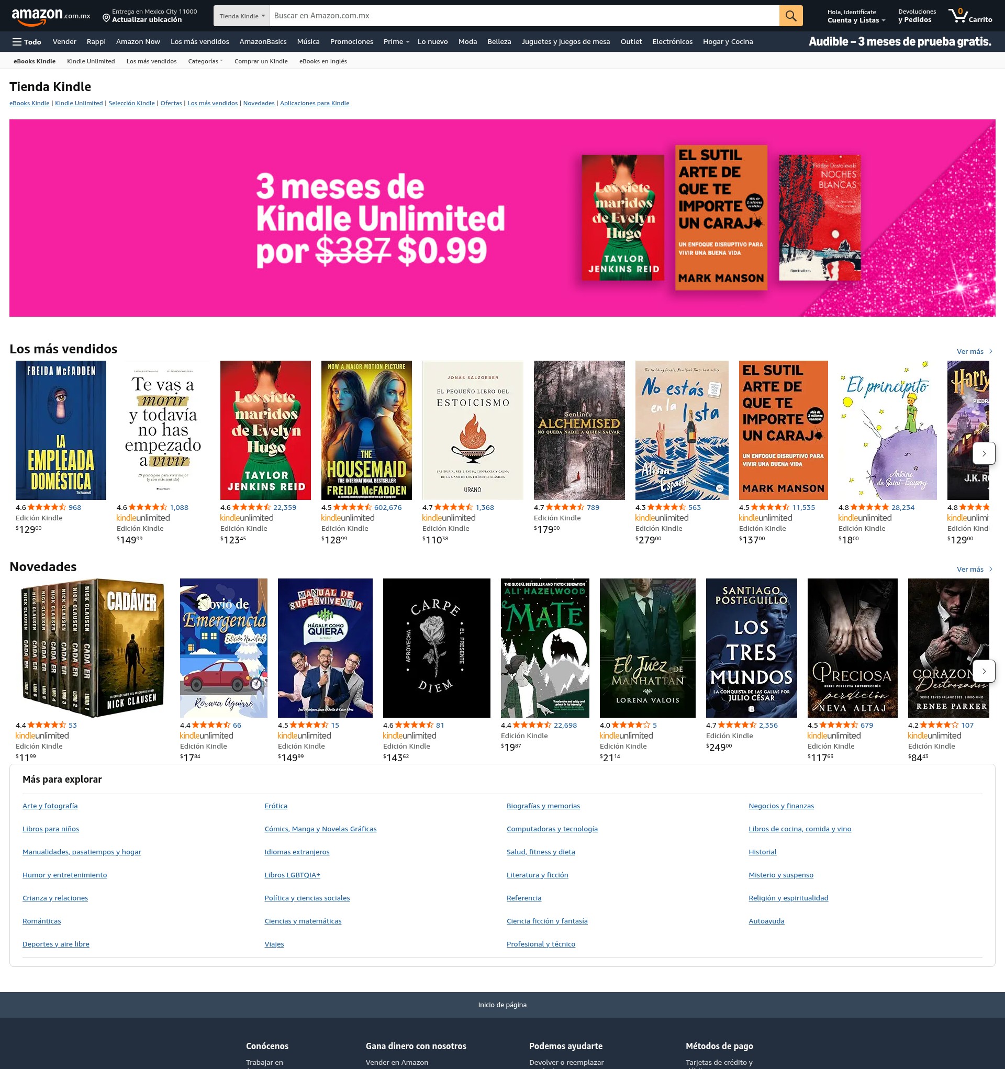Expand the Categorías submenu
The image size is (1005, 1069).
205,61
